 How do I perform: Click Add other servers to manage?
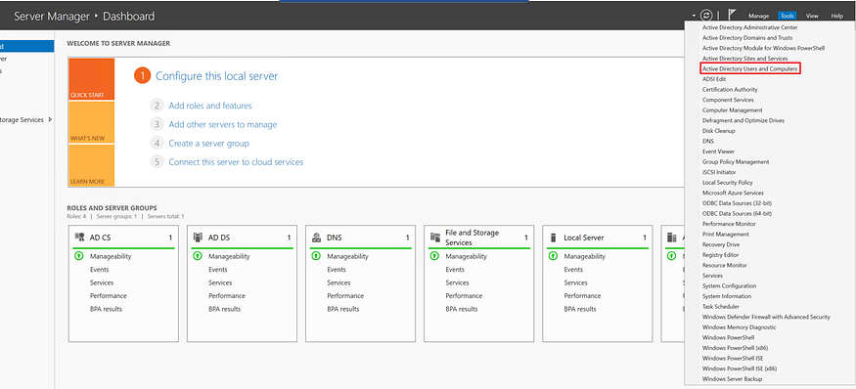[x=223, y=125]
